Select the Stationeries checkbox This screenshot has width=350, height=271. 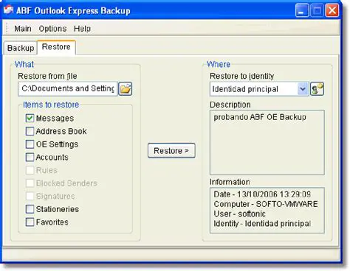tap(30, 209)
